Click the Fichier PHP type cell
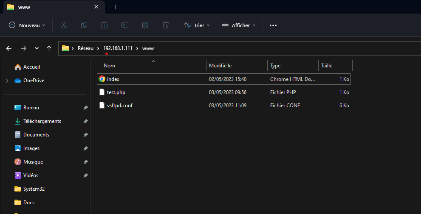This screenshot has height=214, width=421. point(283,92)
